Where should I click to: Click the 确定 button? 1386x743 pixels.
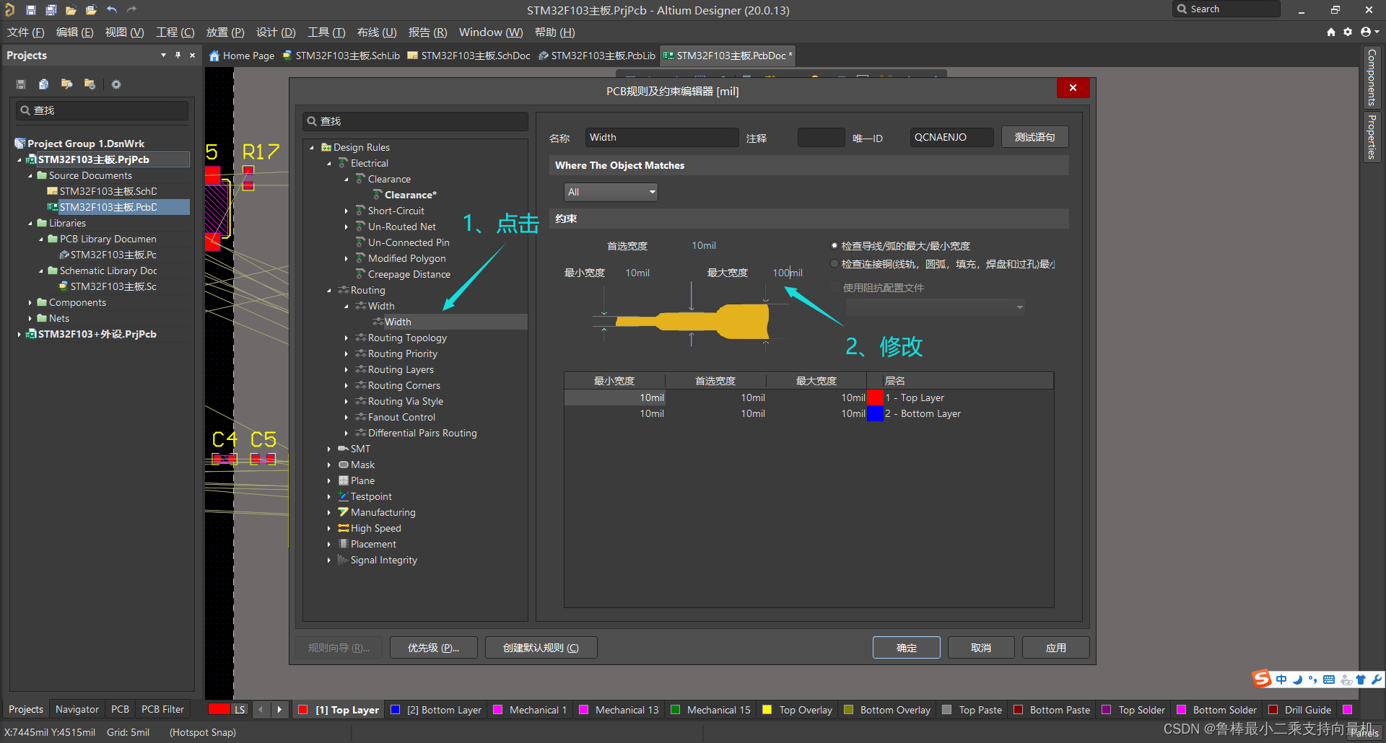(x=907, y=648)
